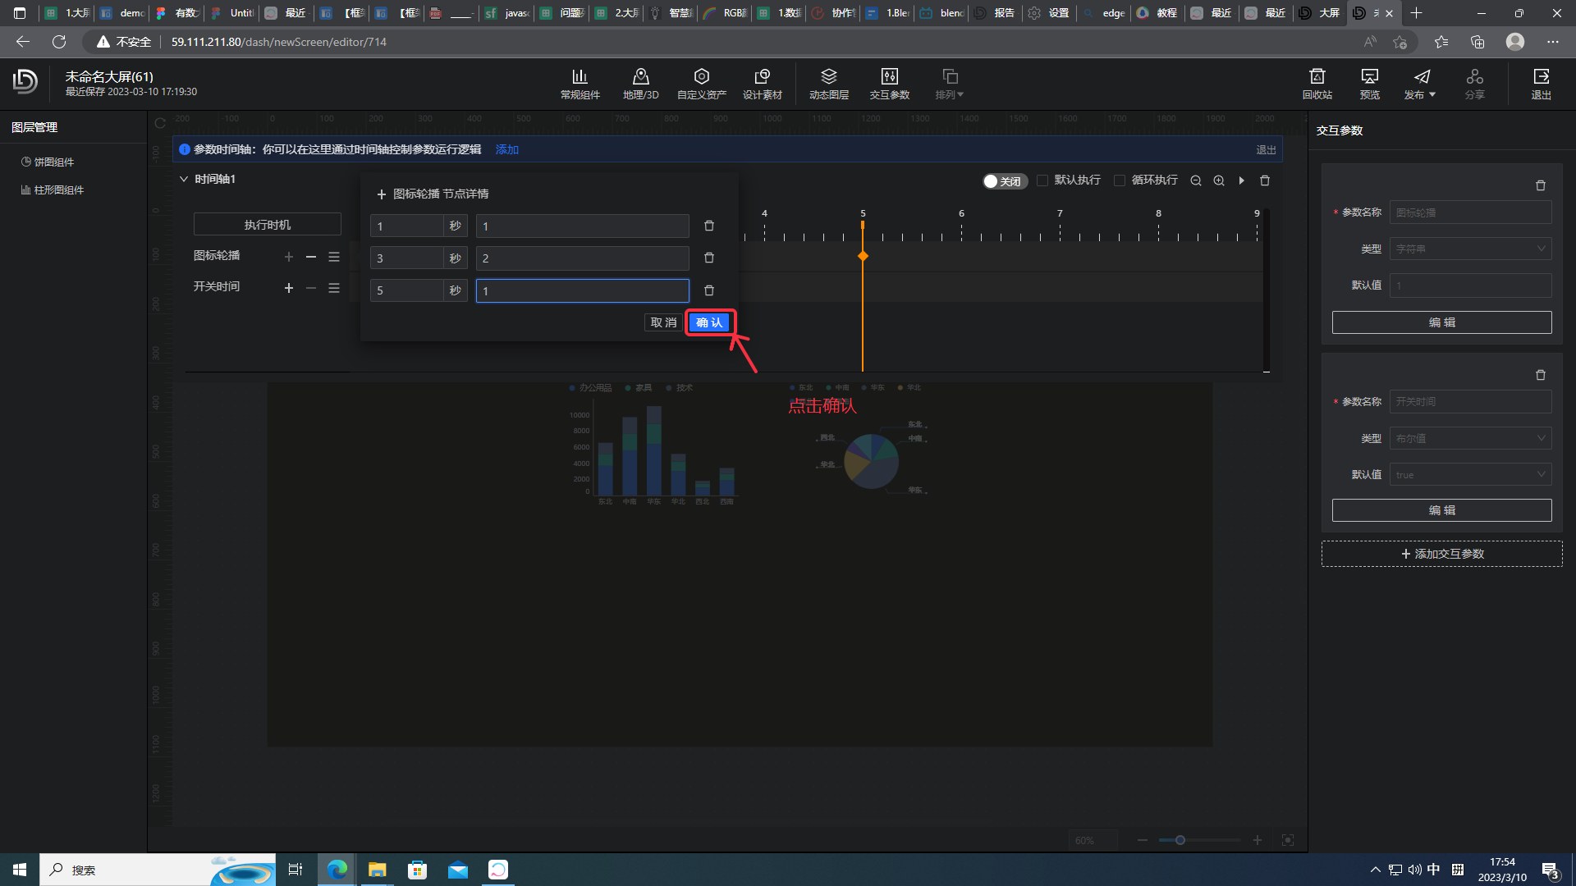Screen dimensions: 1576x886
Task: Click the 参数名称 图标轮播 input field
Action: (x=1470, y=212)
